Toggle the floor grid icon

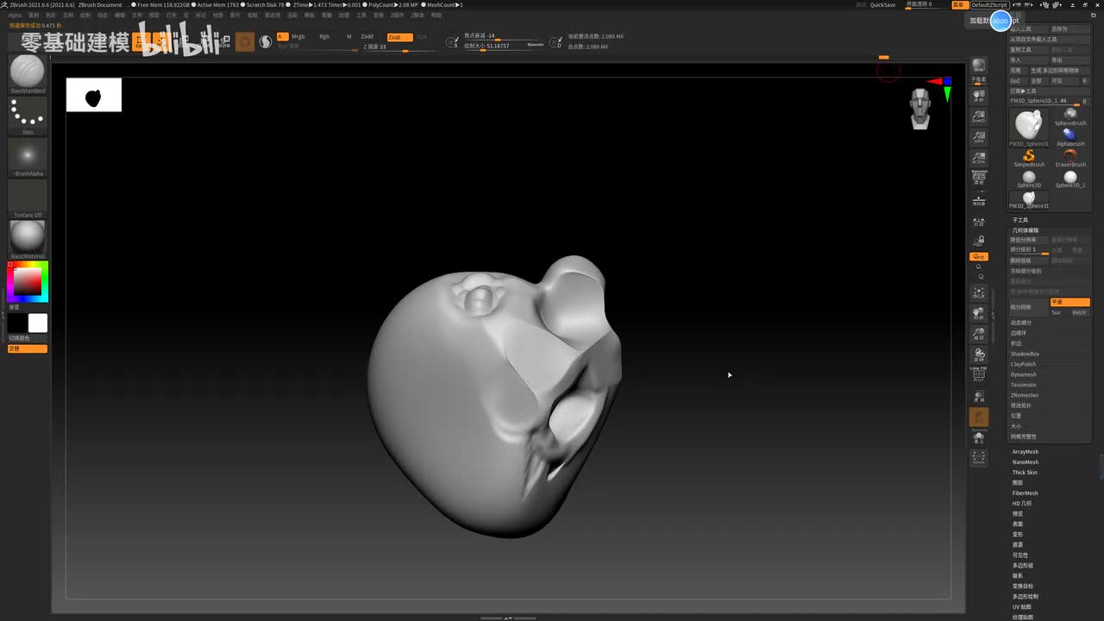979,200
